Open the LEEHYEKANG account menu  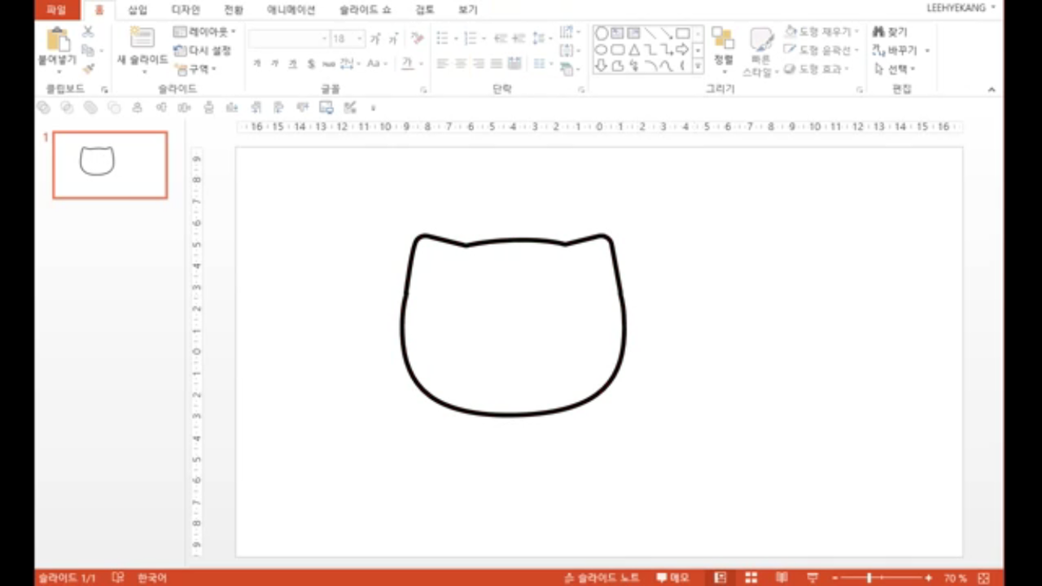pos(961,8)
